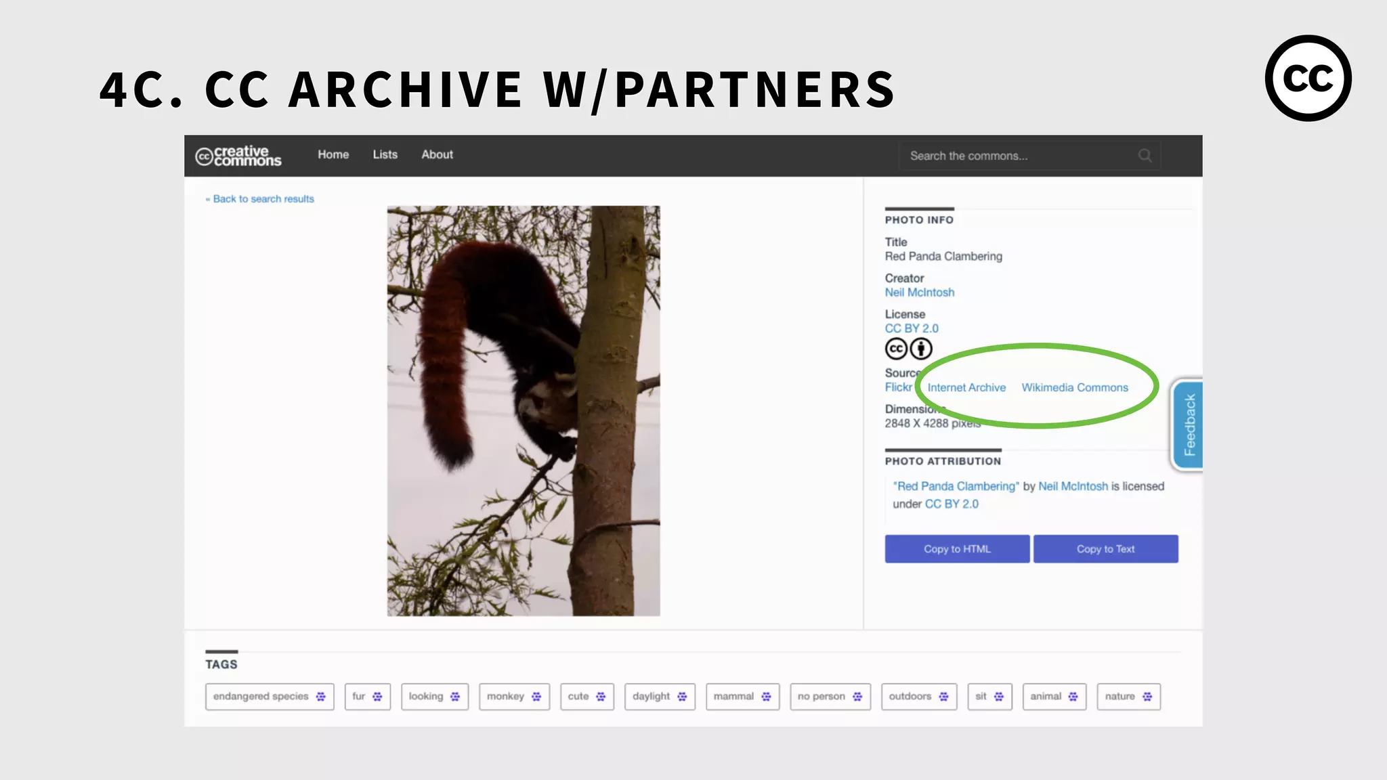Click icon on looking tag
Image resolution: width=1387 pixels, height=780 pixels.
point(455,697)
